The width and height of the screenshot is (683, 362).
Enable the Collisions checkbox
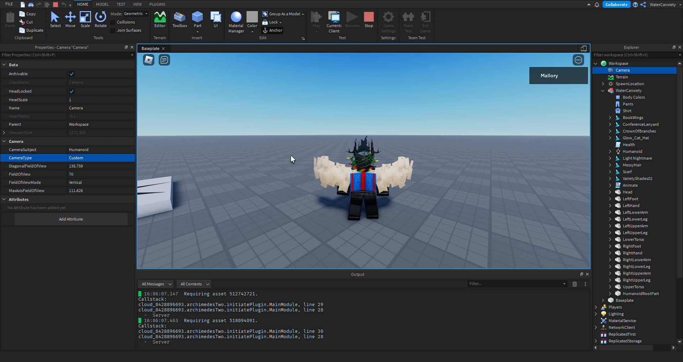113,22
